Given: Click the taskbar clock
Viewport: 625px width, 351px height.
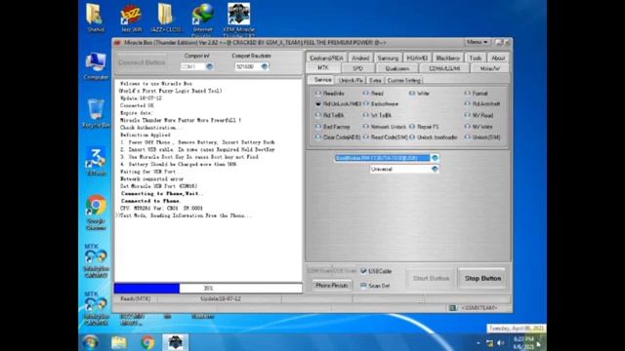Looking at the screenshot, I should pyautogui.click(x=523, y=343).
